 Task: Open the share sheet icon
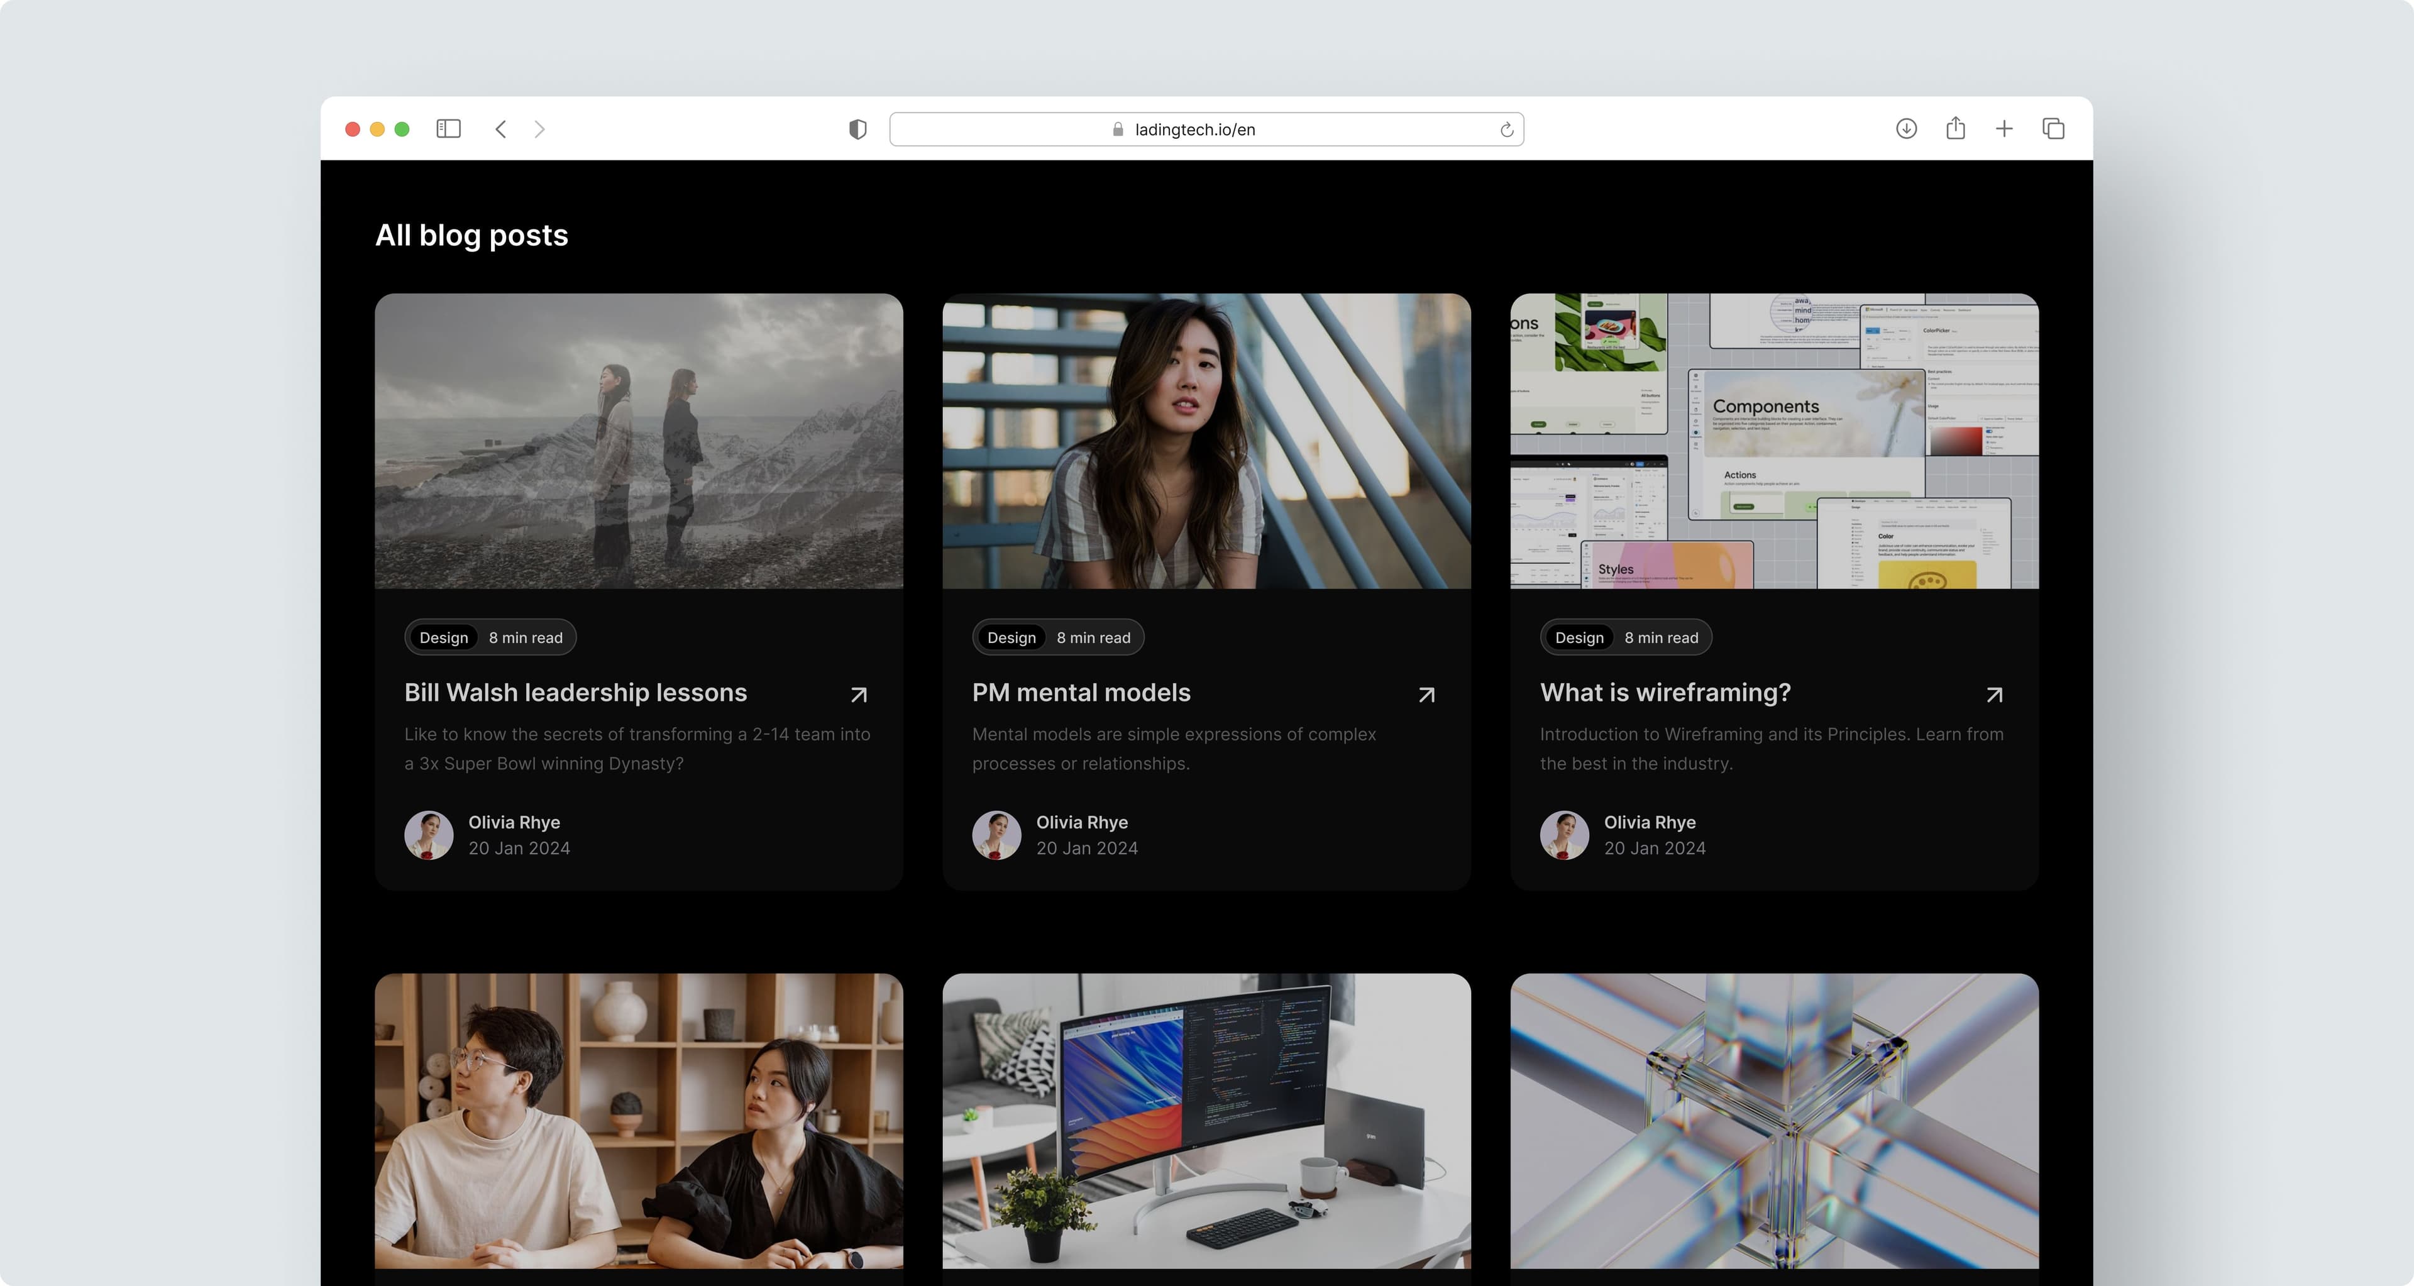coord(1955,128)
